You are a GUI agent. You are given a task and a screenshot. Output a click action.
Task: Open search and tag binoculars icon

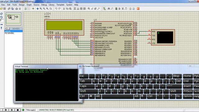pos(109,9)
